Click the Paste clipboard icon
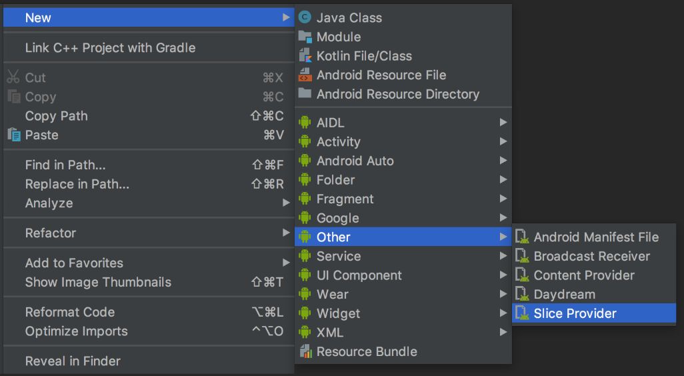684x376 pixels. coord(13,135)
